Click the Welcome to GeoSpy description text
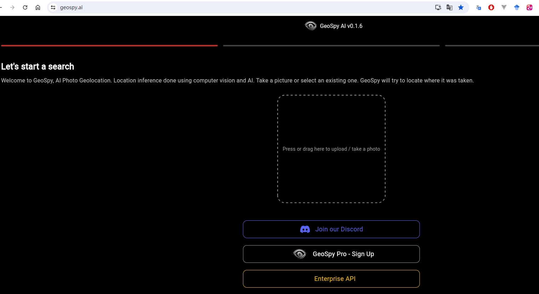This screenshot has width=539, height=294. coord(237,81)
